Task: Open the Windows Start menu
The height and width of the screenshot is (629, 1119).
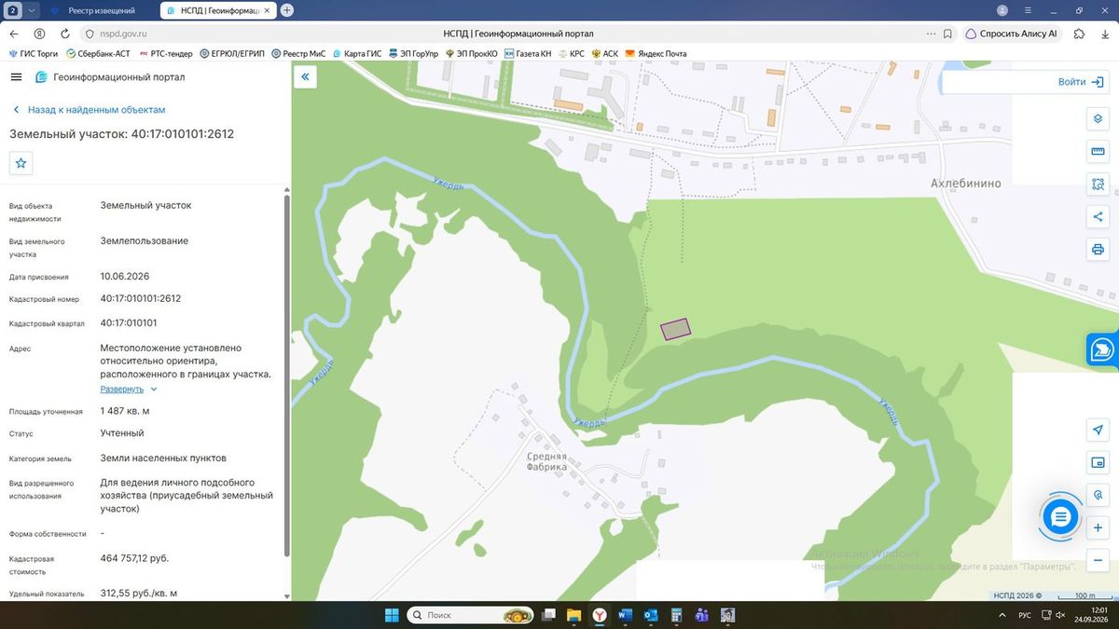Action: click(392, 615)
